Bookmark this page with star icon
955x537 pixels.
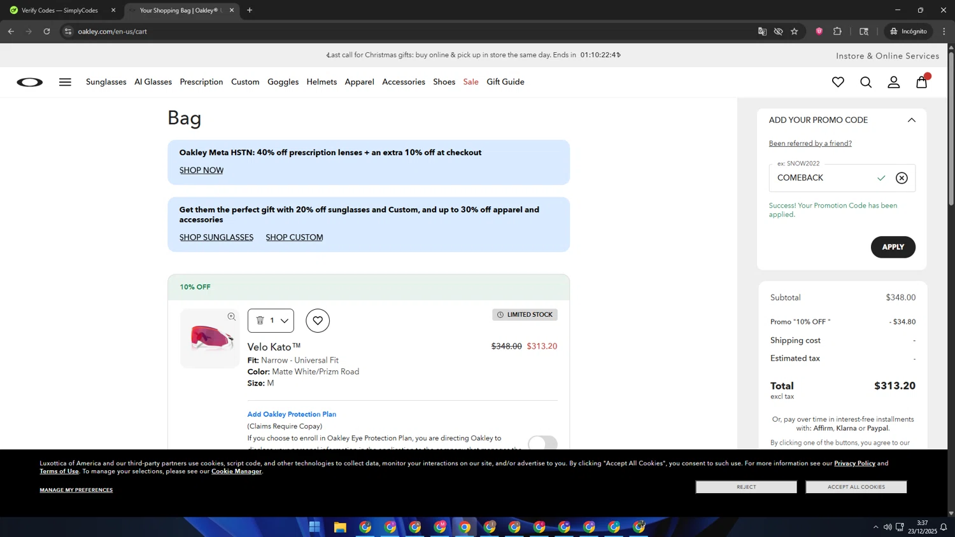[795, 31]
